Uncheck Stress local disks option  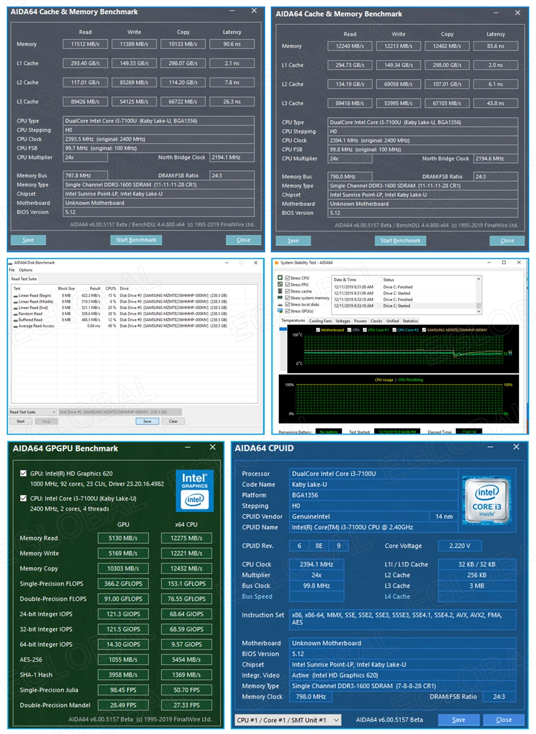288,305
